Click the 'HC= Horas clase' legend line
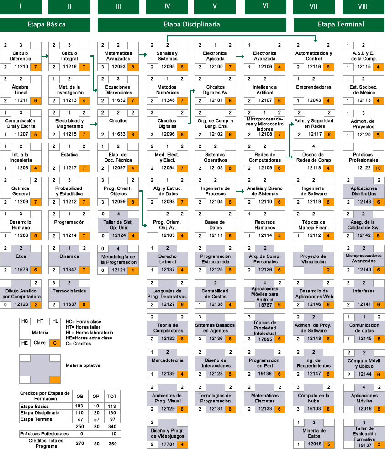 point(84,322)
